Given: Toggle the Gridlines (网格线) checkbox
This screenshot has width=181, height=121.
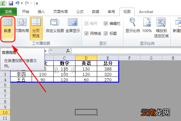Looking at the screenshot, I should [86, 34].
